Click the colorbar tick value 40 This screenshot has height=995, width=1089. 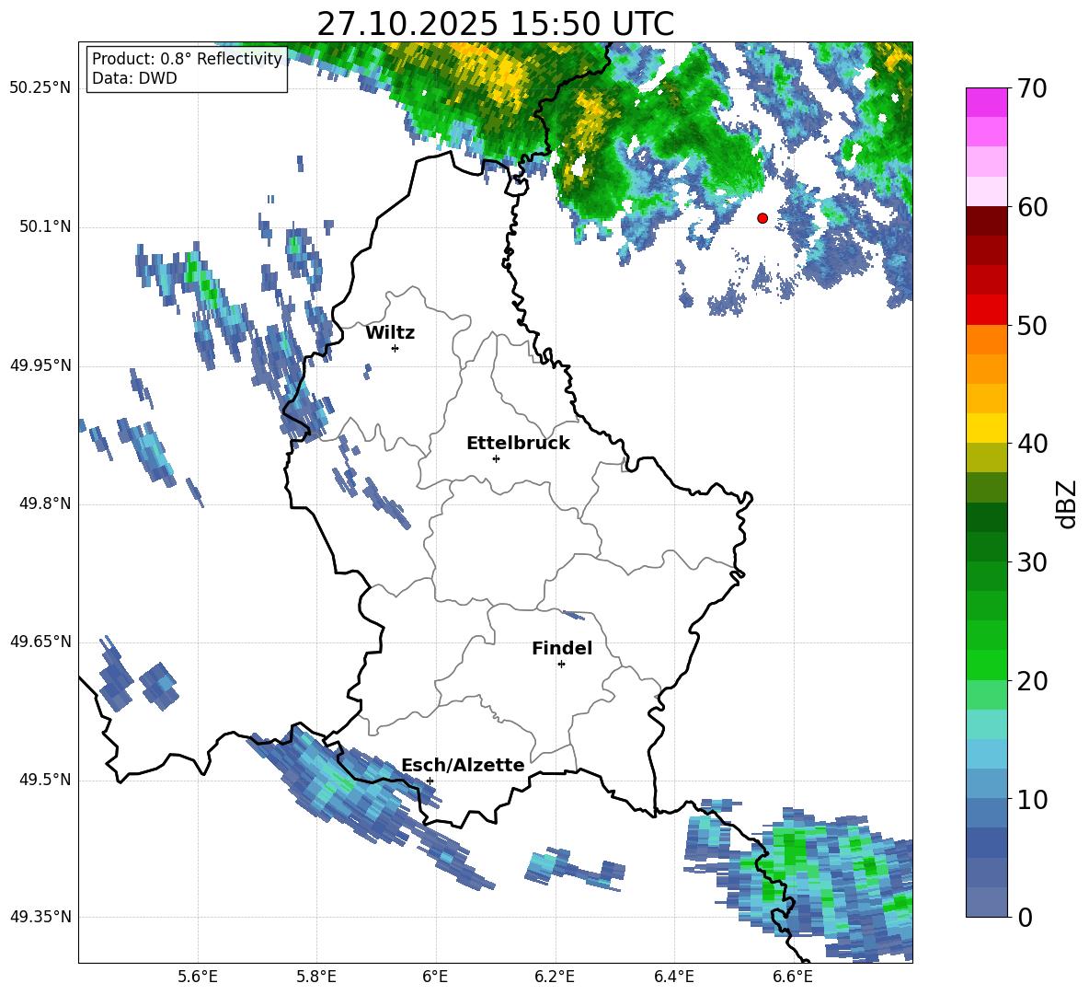tap(1031, 444)
